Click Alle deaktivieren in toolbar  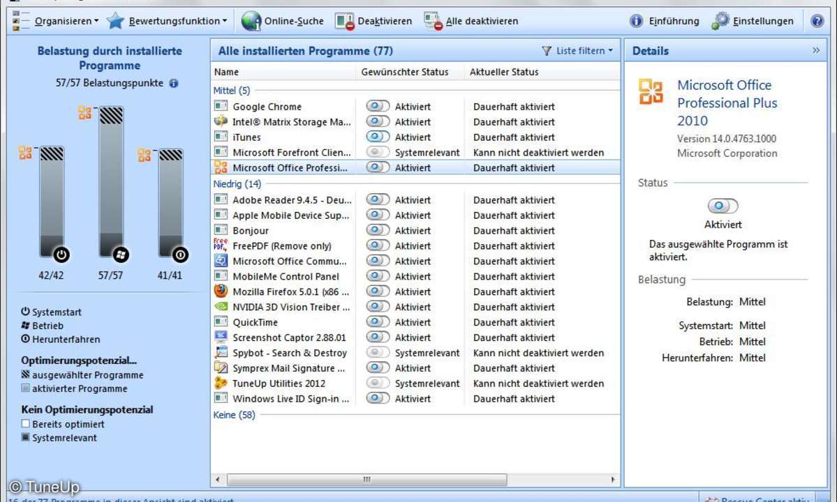click(x=471, y=21)
